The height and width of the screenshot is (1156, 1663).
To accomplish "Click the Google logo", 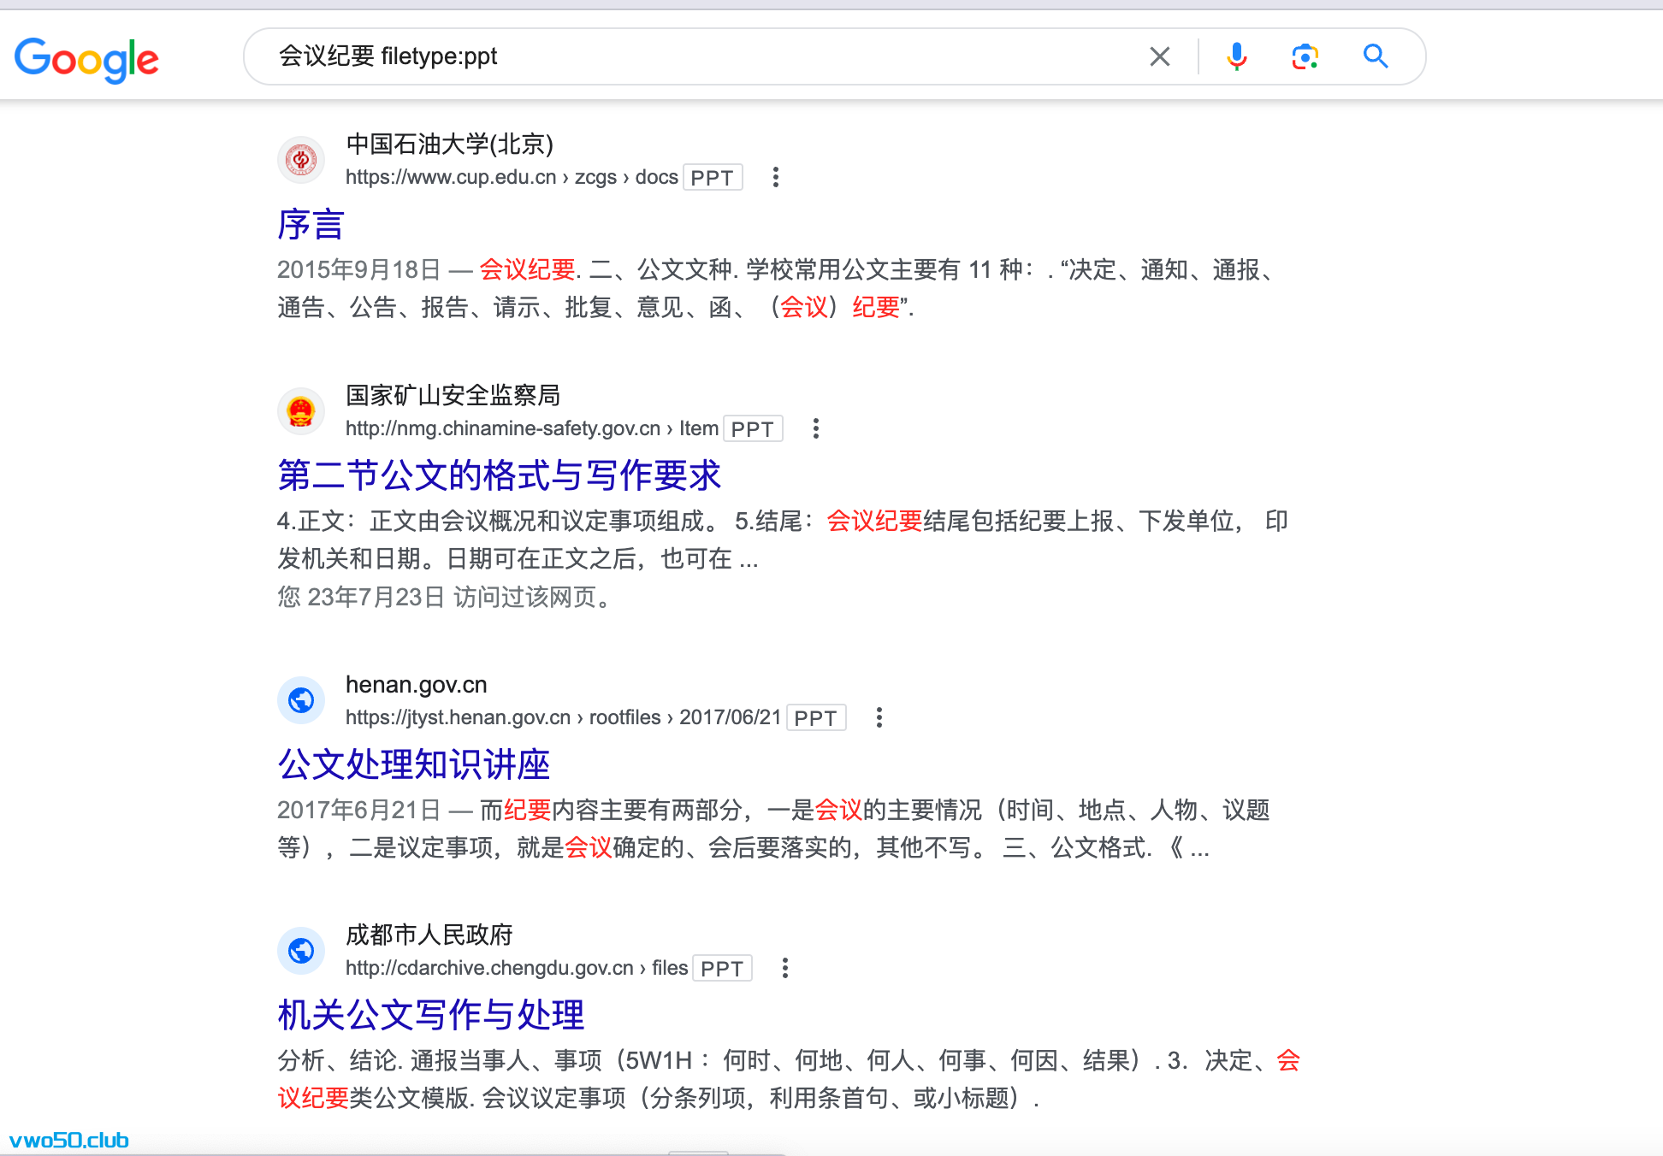I will pos(86,59).
